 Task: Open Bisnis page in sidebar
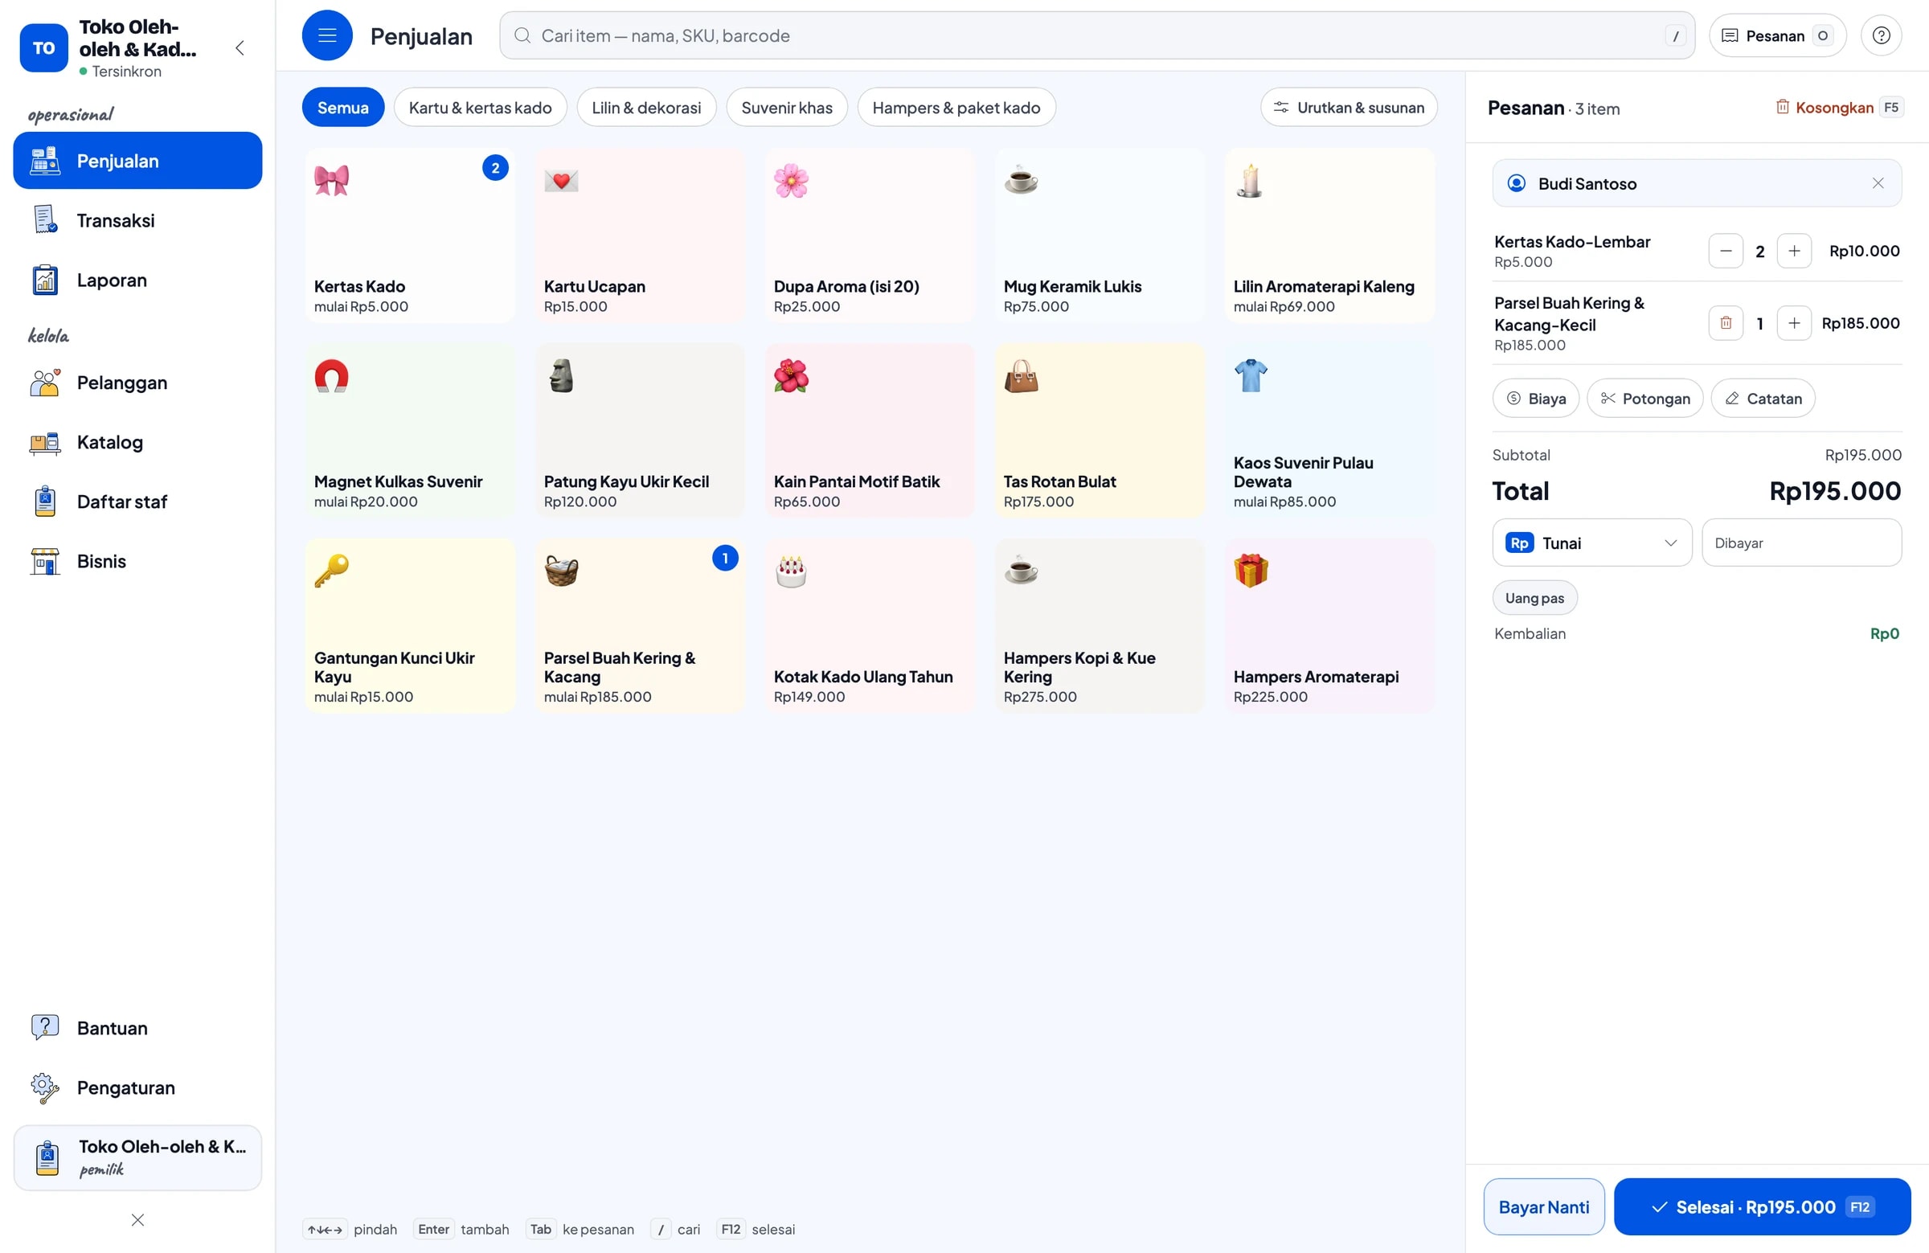(137, 562)
